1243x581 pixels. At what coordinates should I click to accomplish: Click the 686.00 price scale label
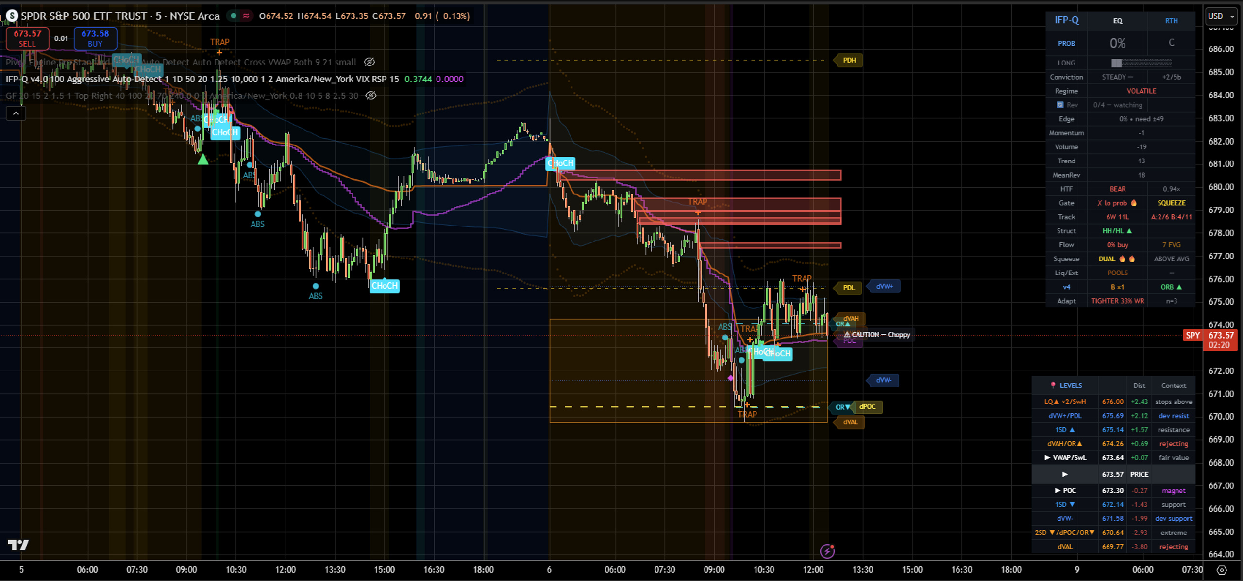click(x=1221, y=49)
